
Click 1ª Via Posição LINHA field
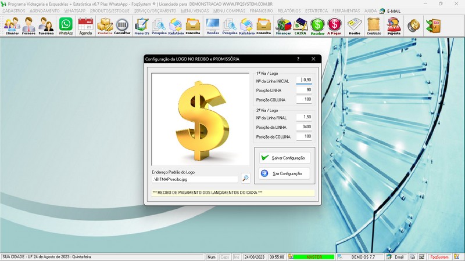(x=304, y=90)
